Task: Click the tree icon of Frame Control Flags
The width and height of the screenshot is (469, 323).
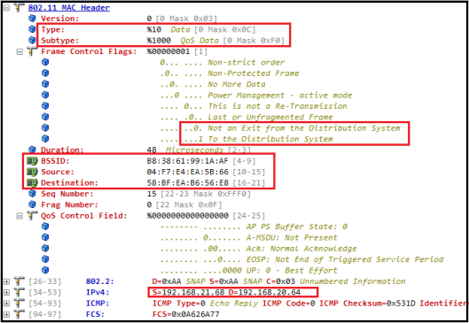Action: pos(32,51)
